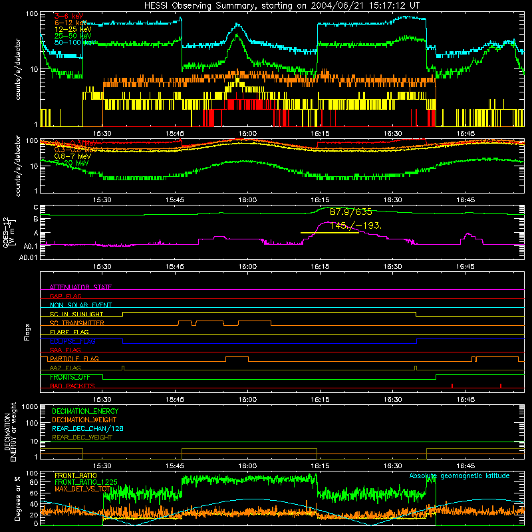Select the NON_SOLAR_EVENT flag label
Viewport: 532px width, 532px height.
pyautogui.click(x=80, y=305)
